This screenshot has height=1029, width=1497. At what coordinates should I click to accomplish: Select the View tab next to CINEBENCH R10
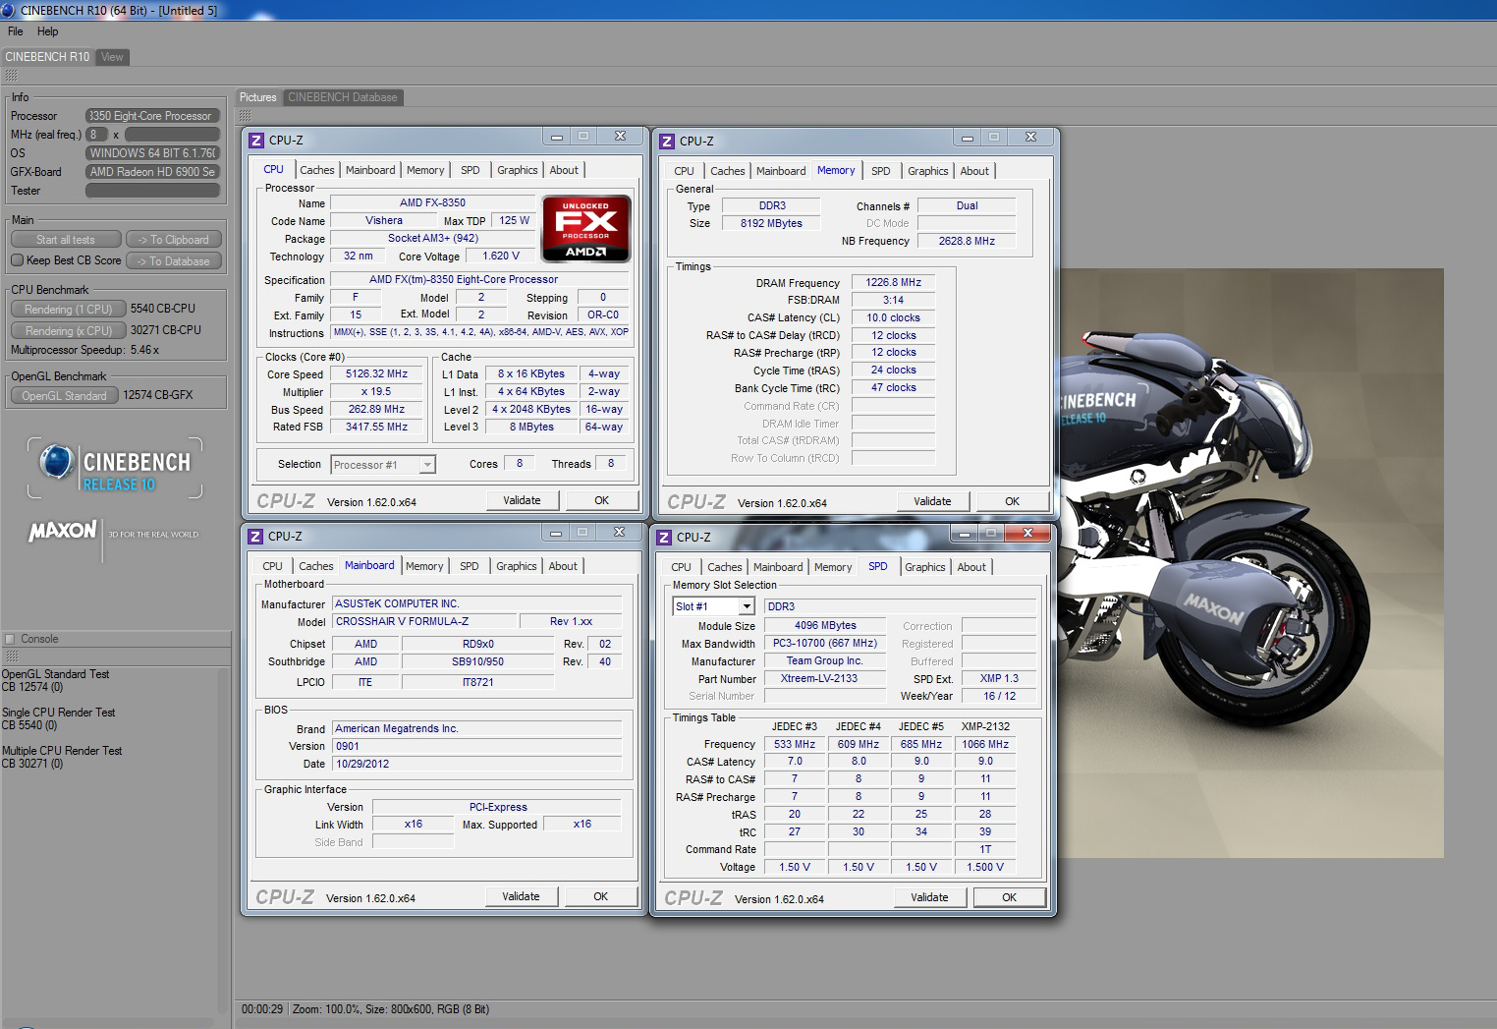click(x=112, y=57)
